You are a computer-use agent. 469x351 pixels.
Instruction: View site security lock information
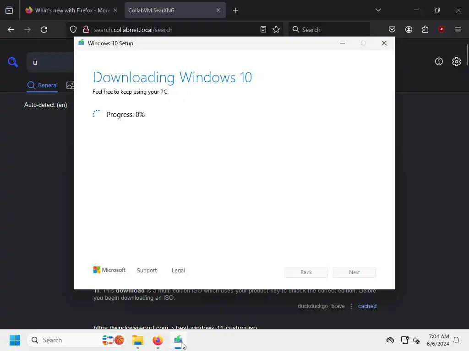pos(86,30)
